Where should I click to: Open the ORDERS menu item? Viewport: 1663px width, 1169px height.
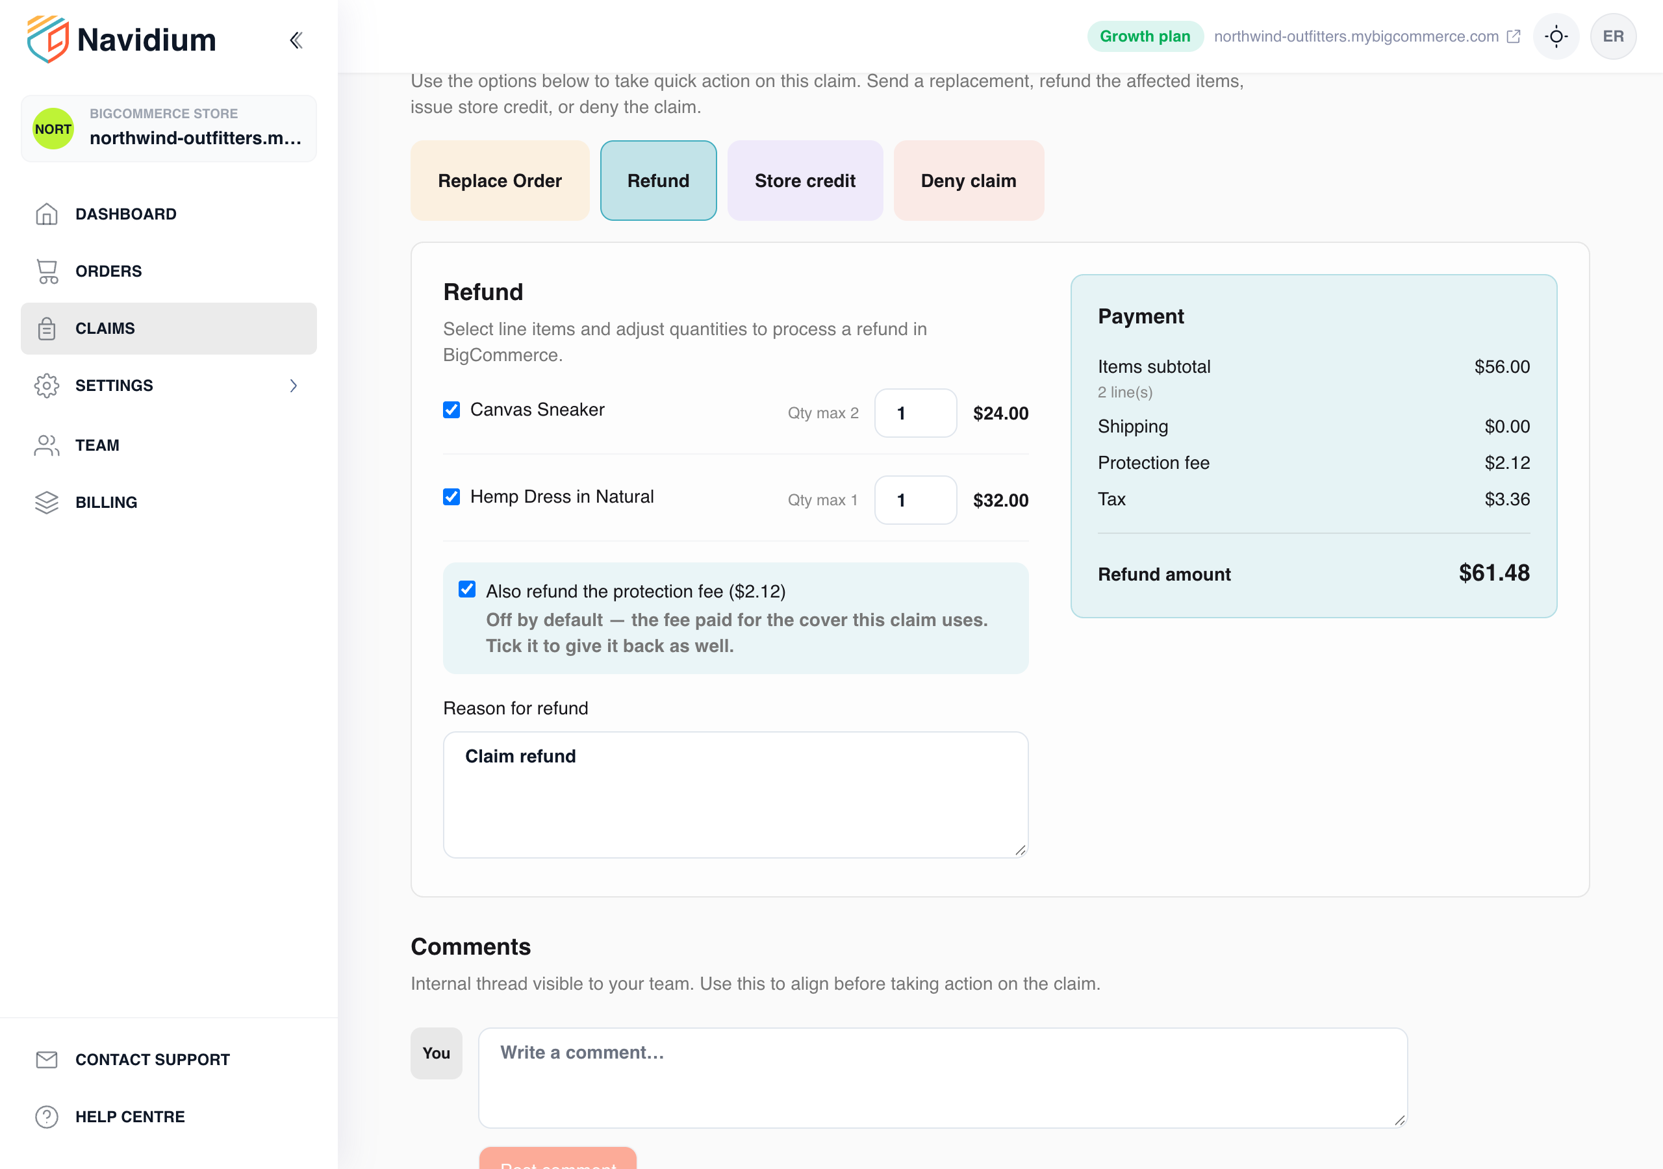tap(169, 271)
